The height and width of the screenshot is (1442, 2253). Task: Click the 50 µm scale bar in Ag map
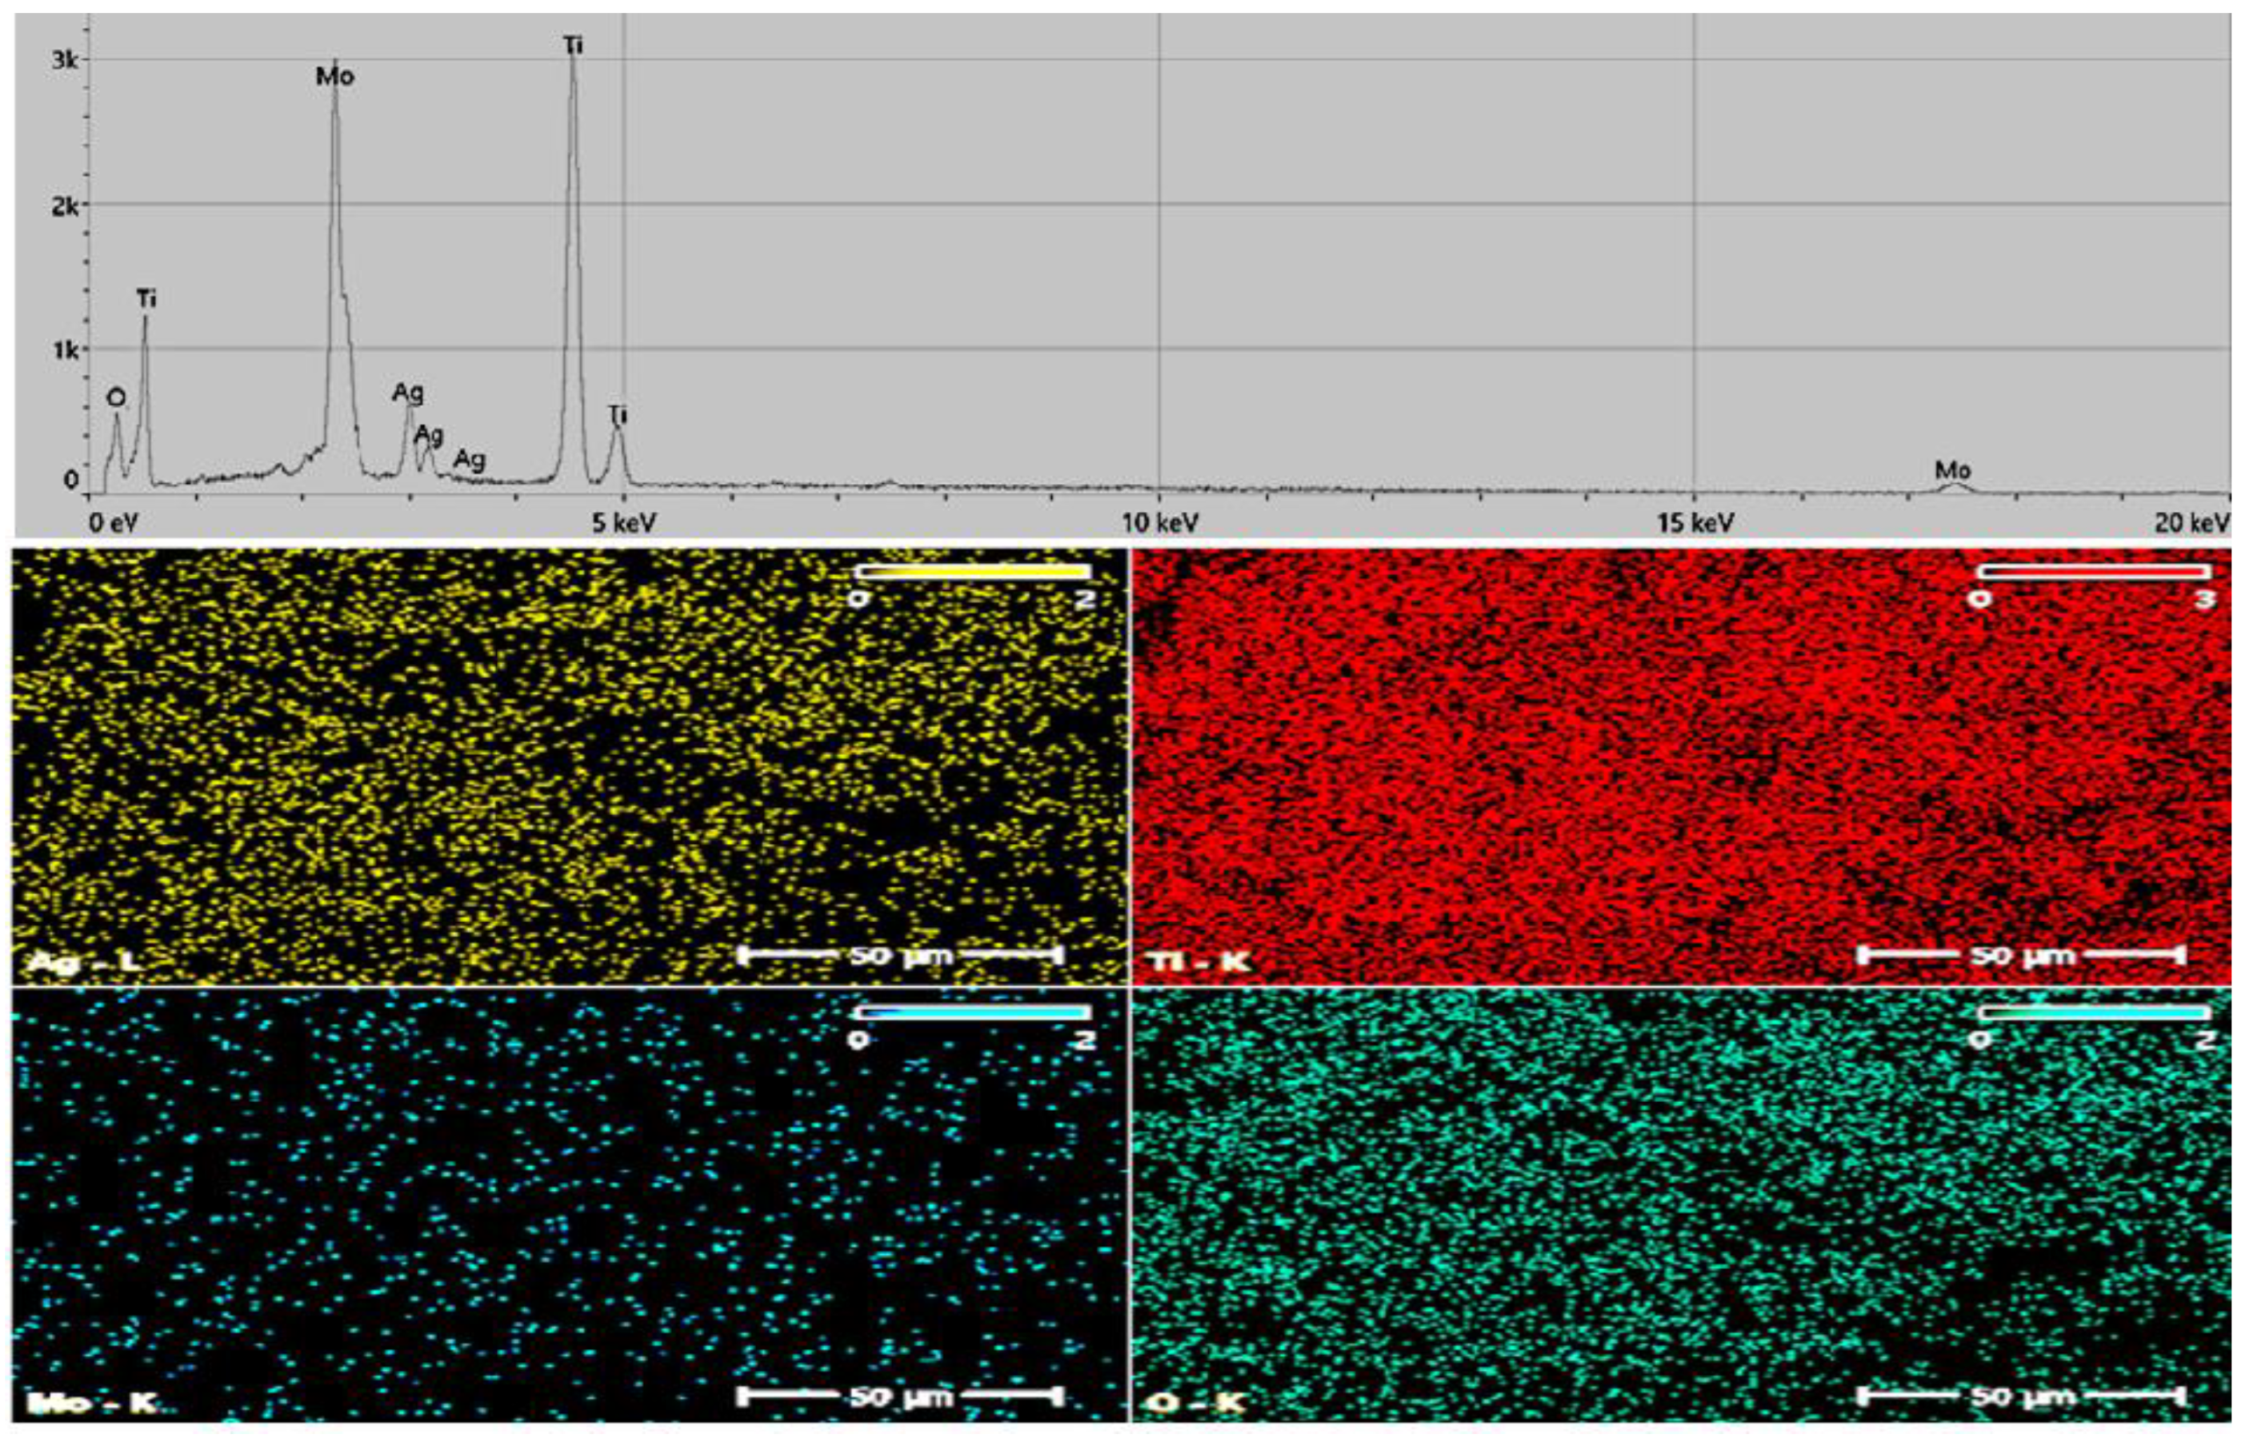[x=900, y=955]
